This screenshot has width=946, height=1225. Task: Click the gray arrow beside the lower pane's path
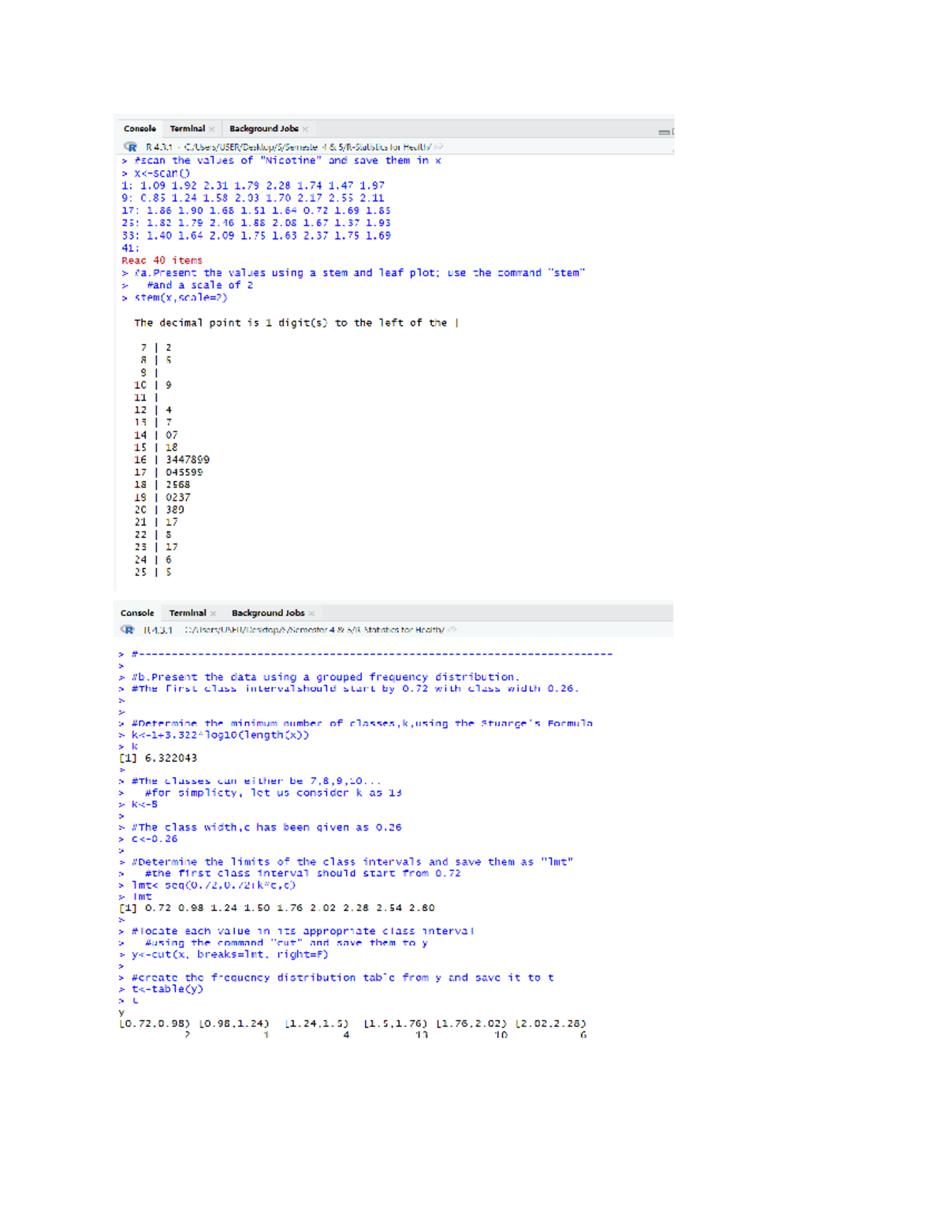tap(451, 629)
